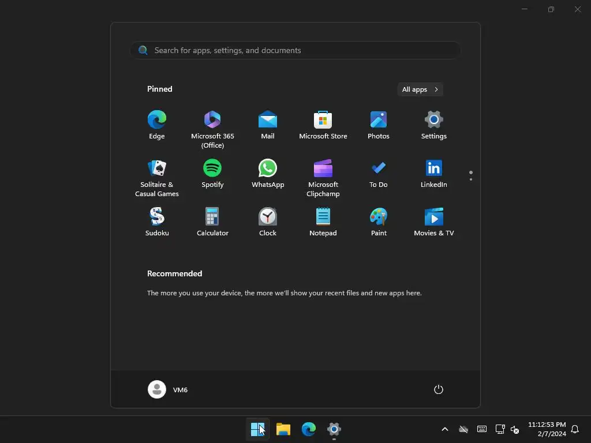Open Edge from pinned apps
Viewport: 591px width, 443px height.
pos(157,125)
